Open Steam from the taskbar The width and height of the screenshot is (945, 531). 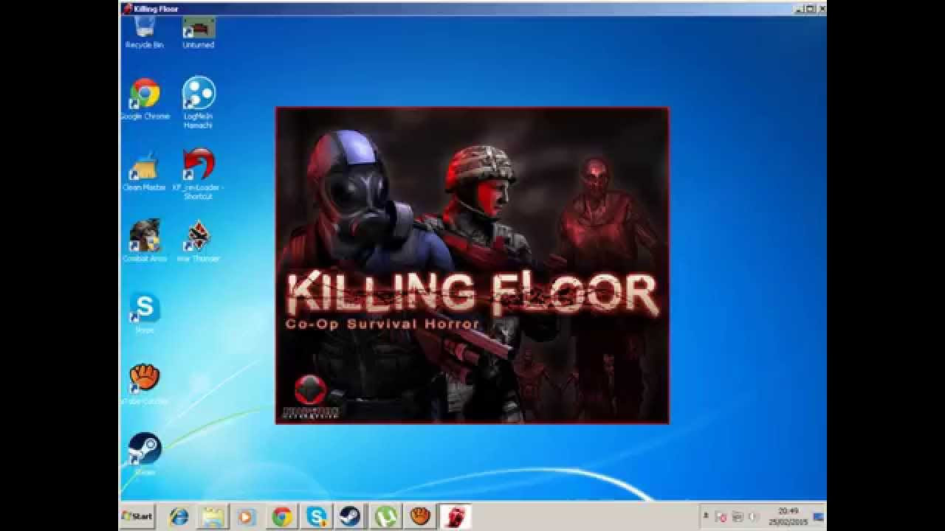(351, 516)
